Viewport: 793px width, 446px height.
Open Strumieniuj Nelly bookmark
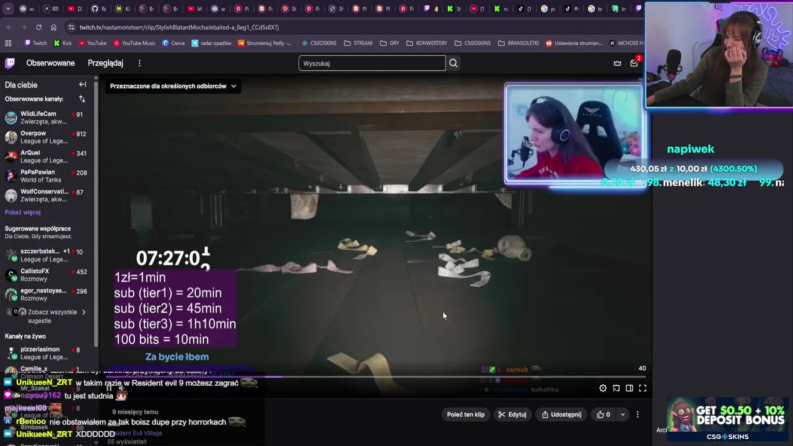pyautogui.click(x=265, y=43)
